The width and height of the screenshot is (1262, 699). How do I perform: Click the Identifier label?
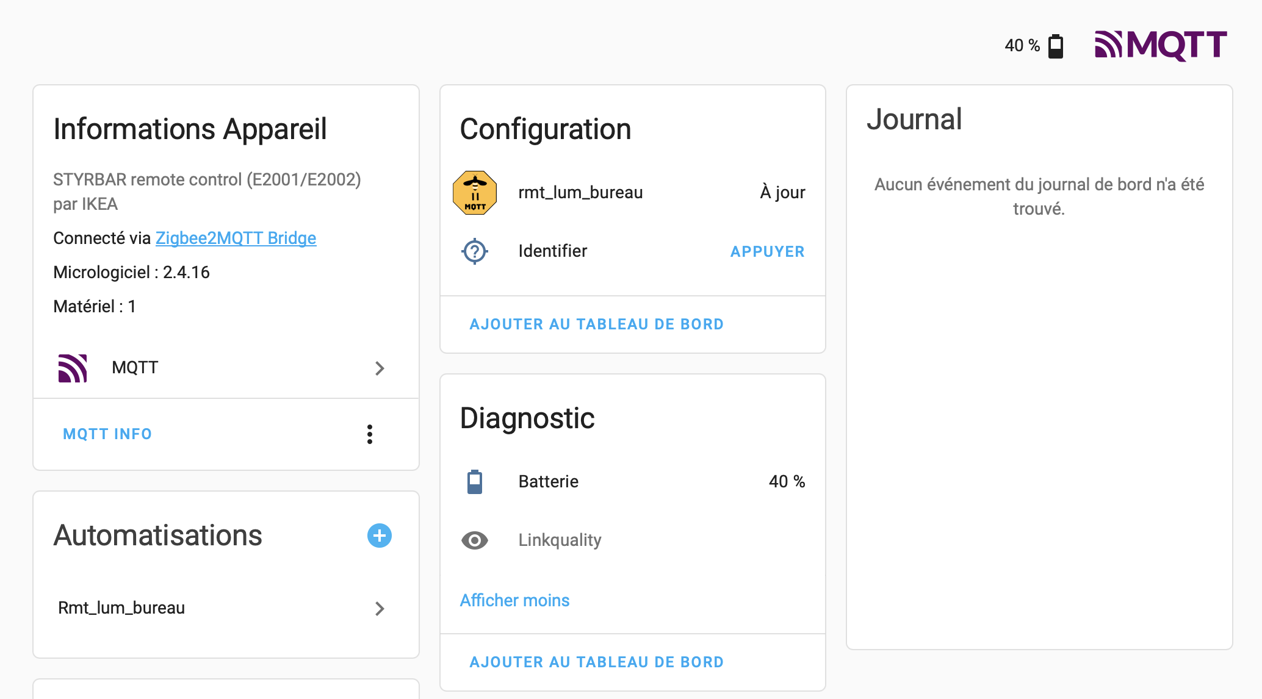pos(552,251)
